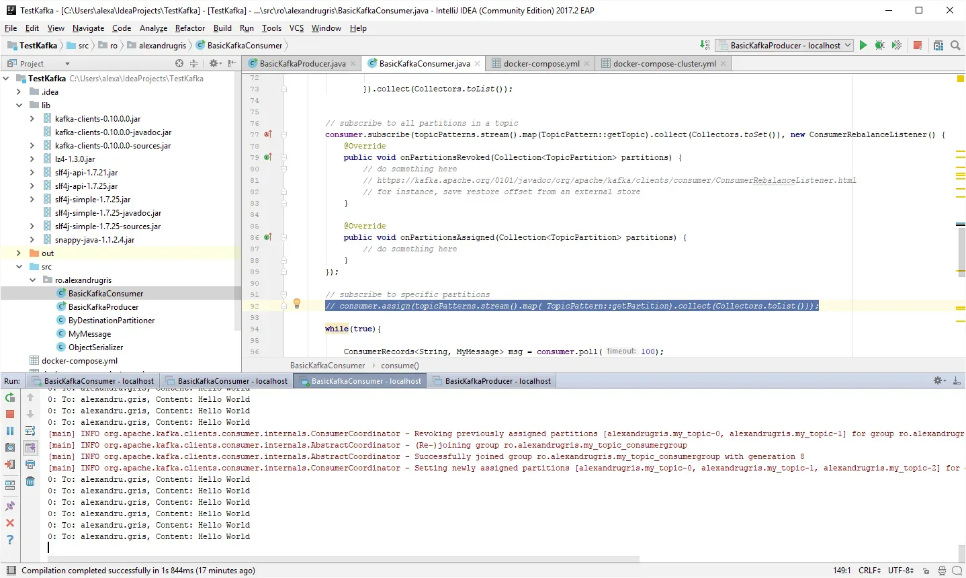Rerun BasicKafkaConsumer in the Run panel
This screenshot has width=966, height=578.
pos(10,397)
